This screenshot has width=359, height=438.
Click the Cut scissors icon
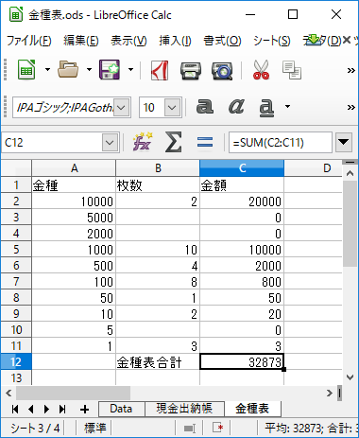261,70
